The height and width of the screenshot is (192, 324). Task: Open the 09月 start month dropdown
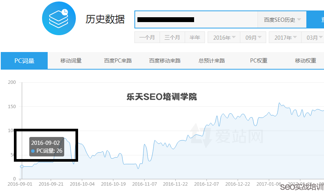253,37
